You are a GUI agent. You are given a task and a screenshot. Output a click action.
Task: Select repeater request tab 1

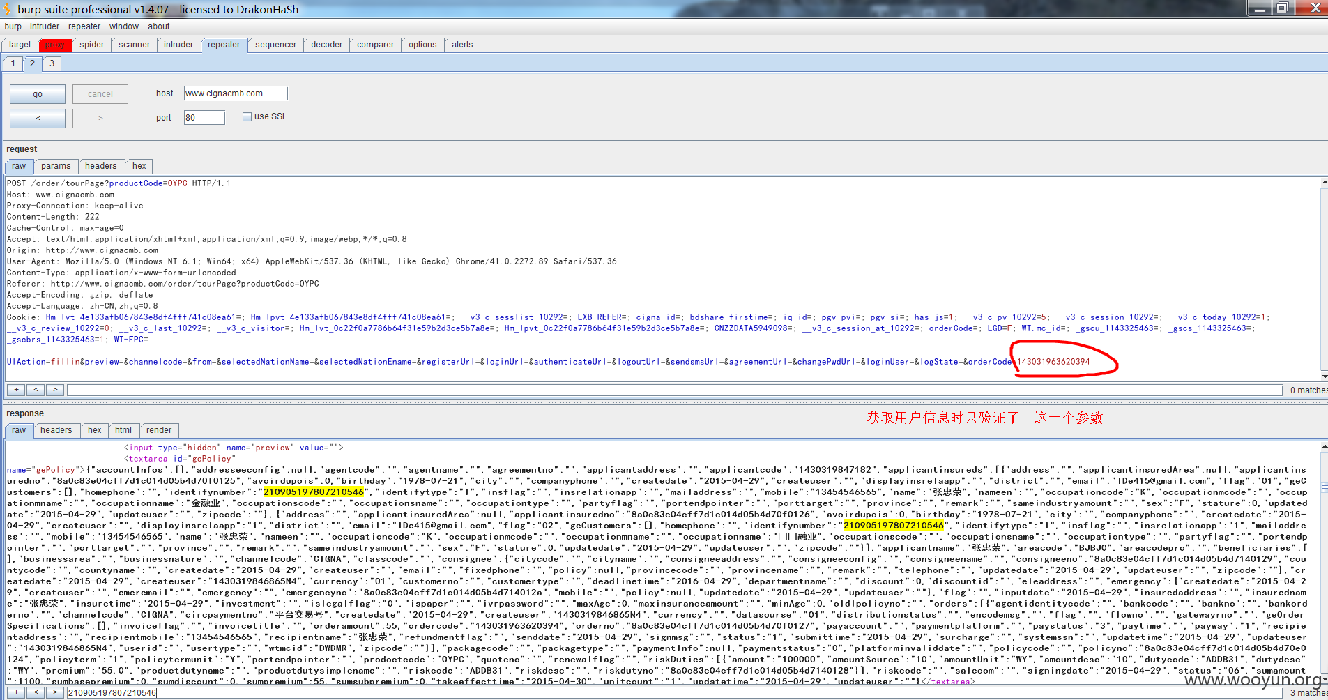pos(13,63)
